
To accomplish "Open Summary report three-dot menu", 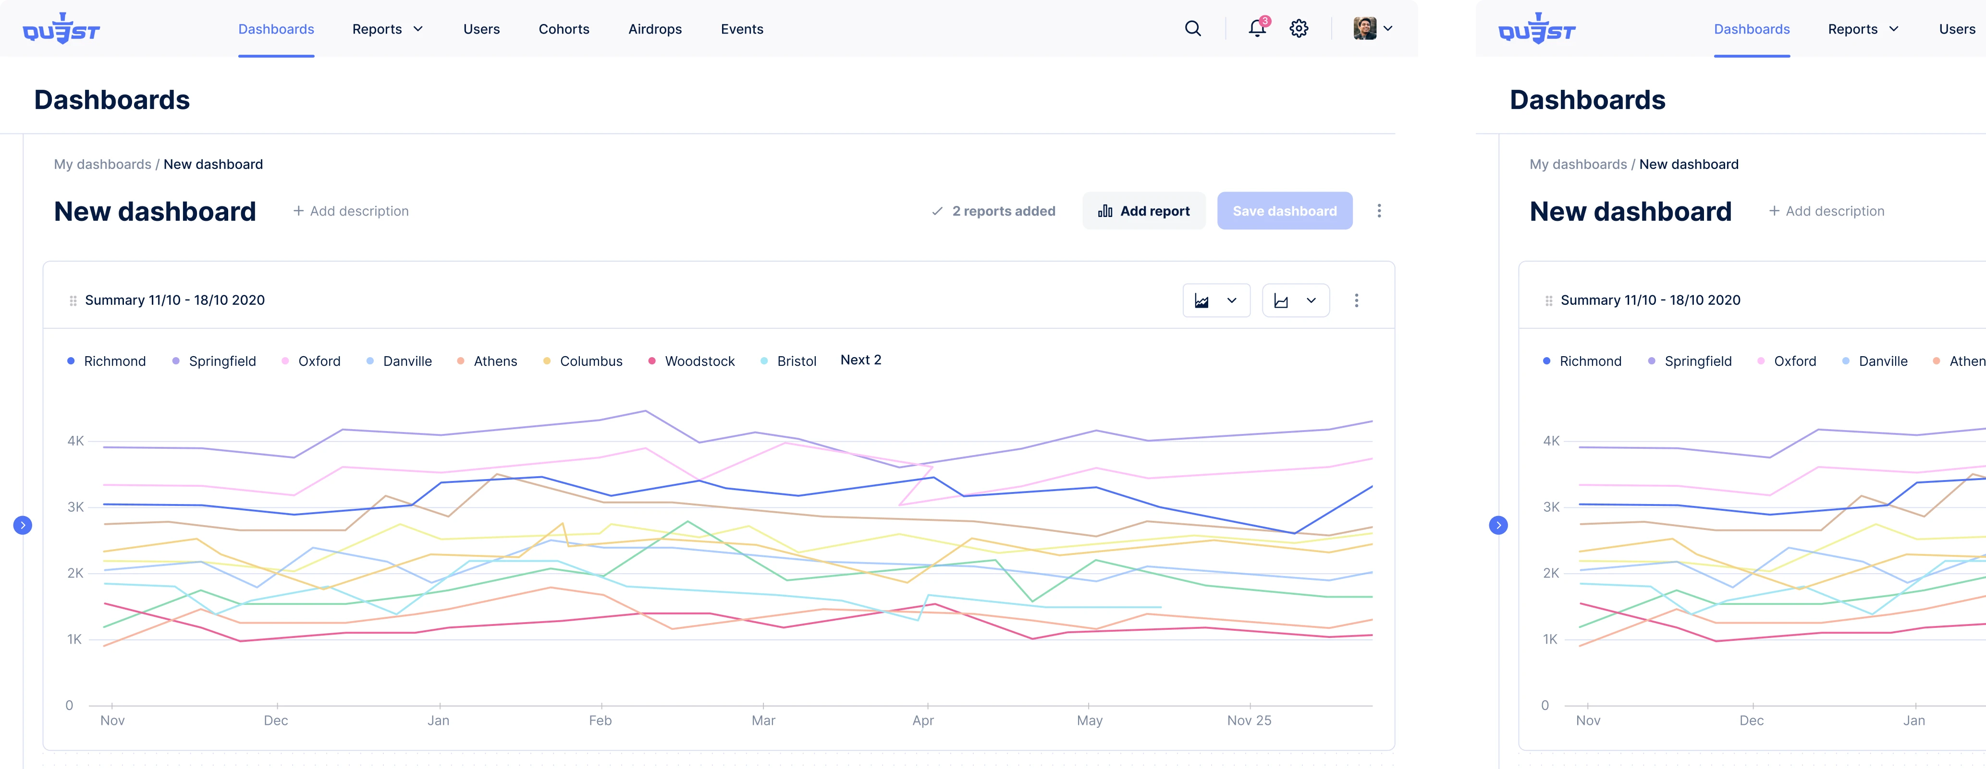I will click(1356, 300).
